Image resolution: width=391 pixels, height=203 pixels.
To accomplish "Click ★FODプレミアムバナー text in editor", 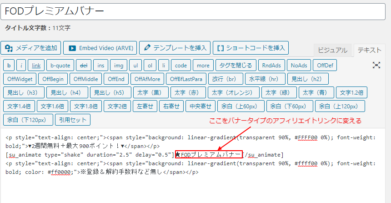I will pos(208,155).
